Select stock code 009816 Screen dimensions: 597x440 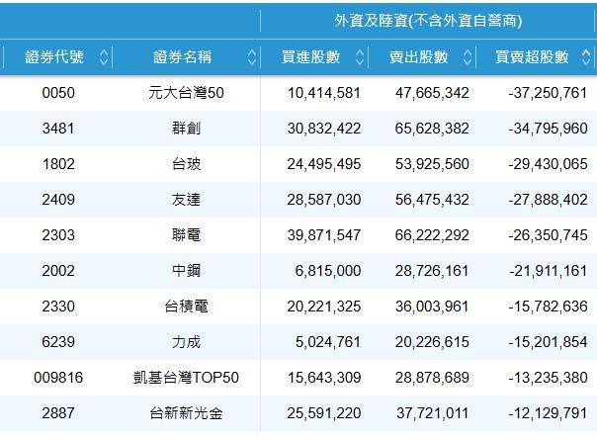pyautogui.click(x=58, y=378)
